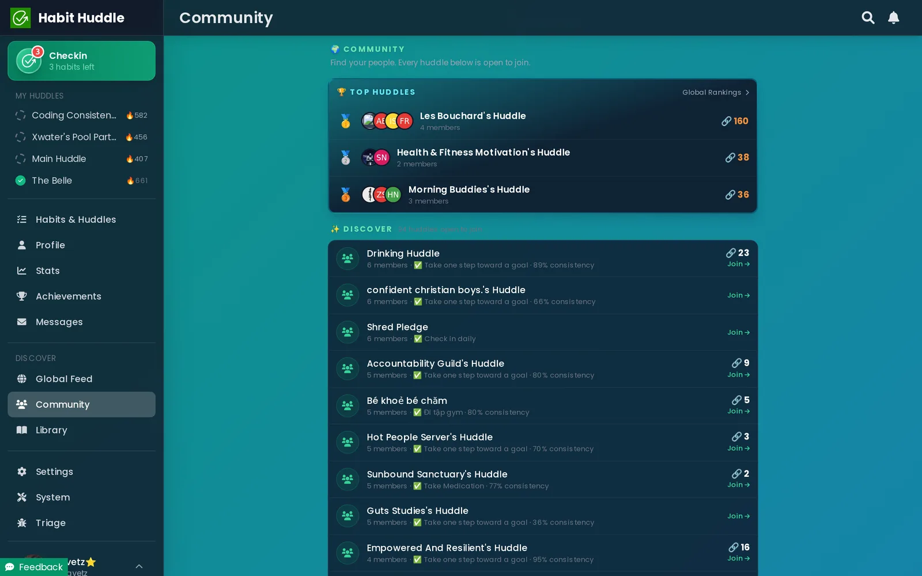Viewport: 922px width, 576px height.
Task: Click the gold medal icon for Les Bouchard's
Action: [346, 121]
